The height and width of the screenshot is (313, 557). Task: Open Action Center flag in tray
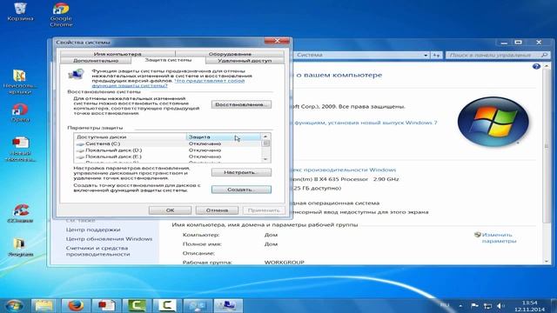tap(474, 305)
